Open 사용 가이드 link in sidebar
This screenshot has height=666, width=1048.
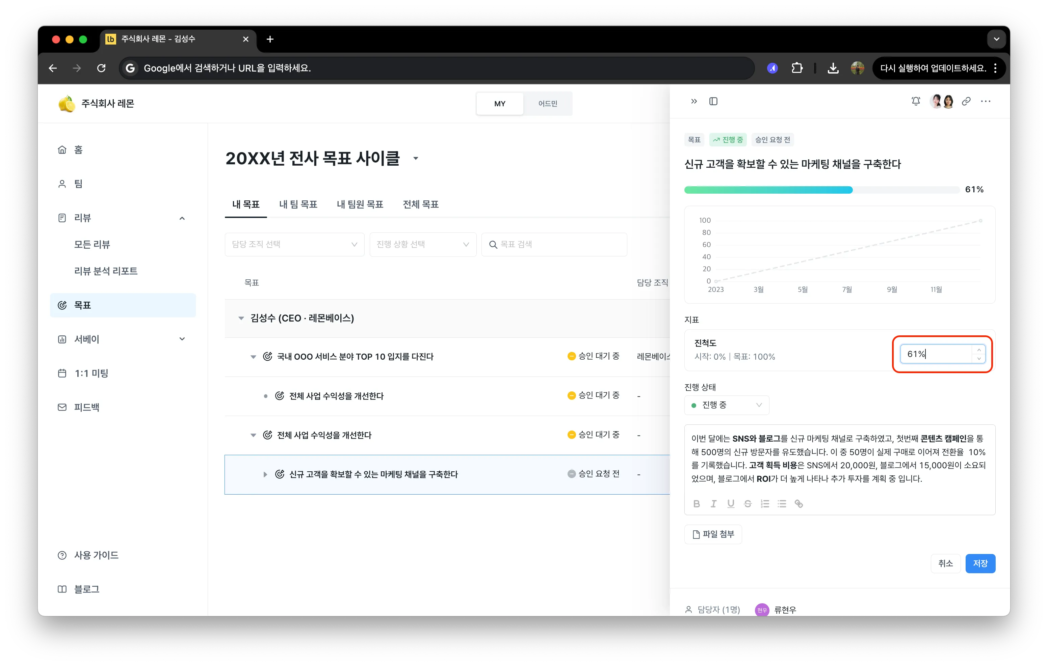(x=123, y=556)
